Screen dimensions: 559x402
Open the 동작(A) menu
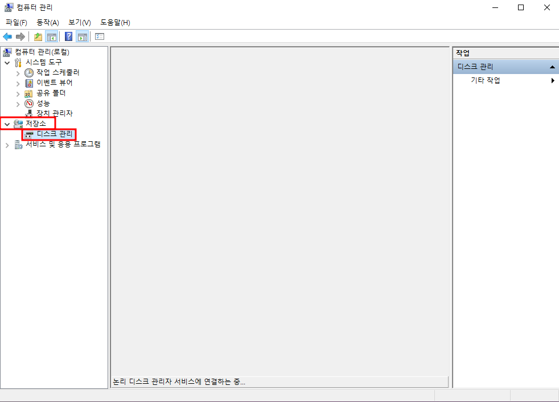(48, 22)
